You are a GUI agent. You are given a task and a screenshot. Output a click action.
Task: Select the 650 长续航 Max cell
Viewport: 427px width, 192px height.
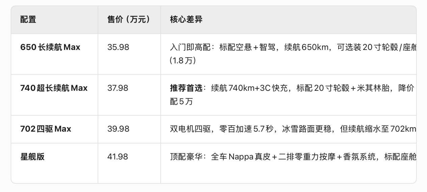point(54,54)
